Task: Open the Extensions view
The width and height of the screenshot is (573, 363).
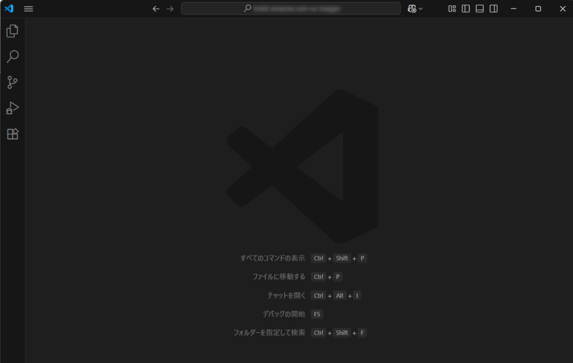Action: pyautogui.click(x=12, y=134)
